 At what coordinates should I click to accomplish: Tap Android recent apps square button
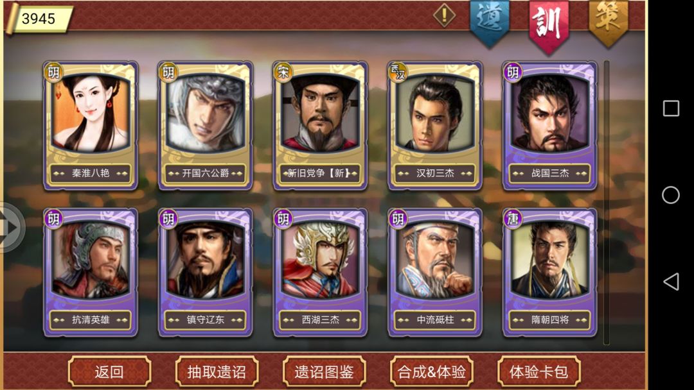tap(671, 108)
